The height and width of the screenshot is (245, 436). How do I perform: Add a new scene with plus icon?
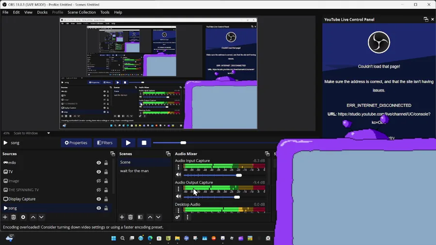(122, 217)
